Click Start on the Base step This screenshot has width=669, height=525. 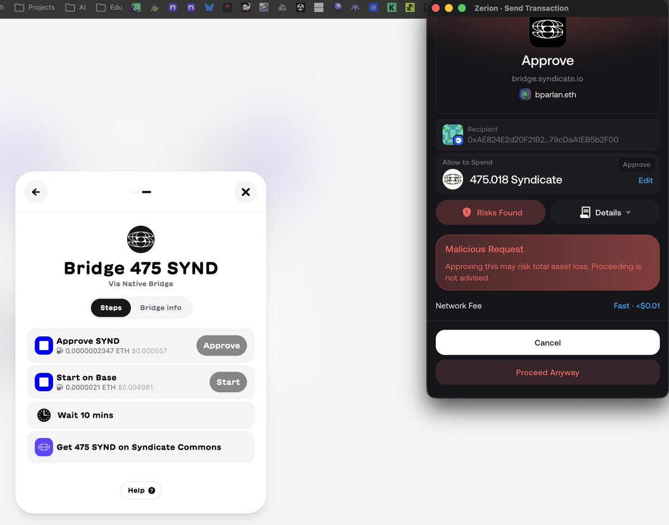228,382
